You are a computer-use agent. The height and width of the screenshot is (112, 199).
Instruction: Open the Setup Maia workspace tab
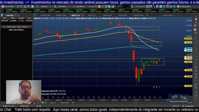65,103
